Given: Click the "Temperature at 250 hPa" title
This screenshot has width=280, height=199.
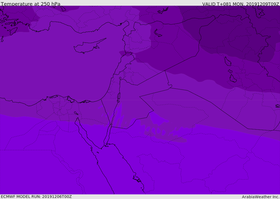Looking at the screenshot, I should click(x=31, y=4).
